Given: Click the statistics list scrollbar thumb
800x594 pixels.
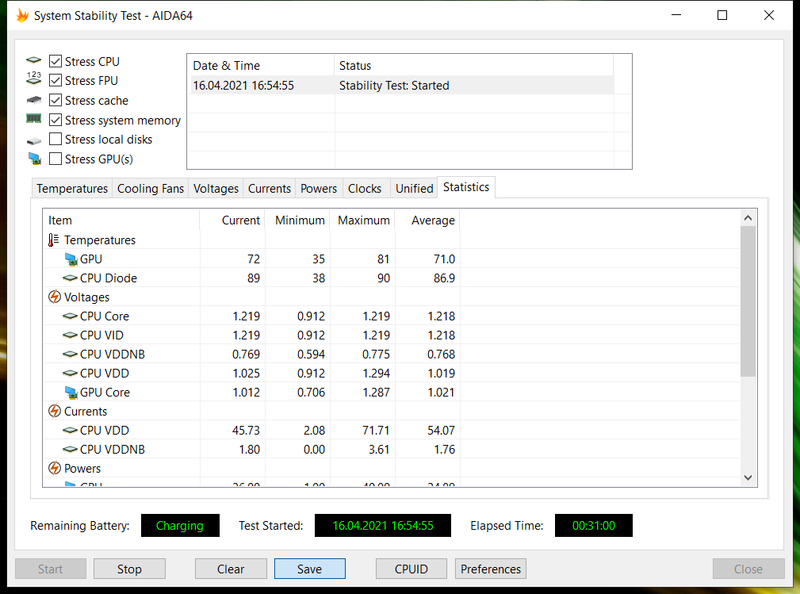Looking at the screenshot, I should point(748,301).
